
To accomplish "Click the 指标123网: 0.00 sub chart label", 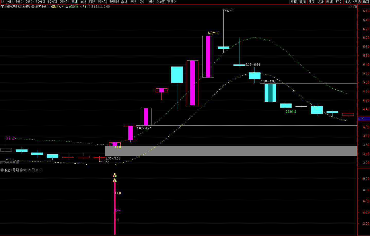I will 31,170.
